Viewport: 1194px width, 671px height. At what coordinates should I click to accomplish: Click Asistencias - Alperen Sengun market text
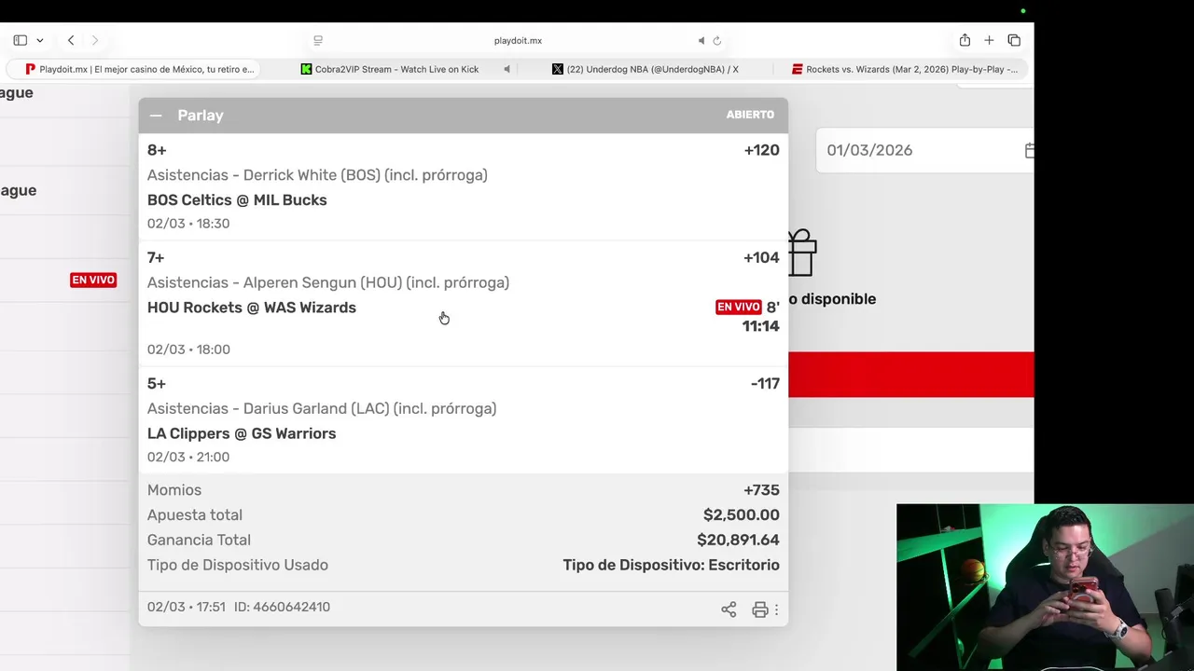328,282
